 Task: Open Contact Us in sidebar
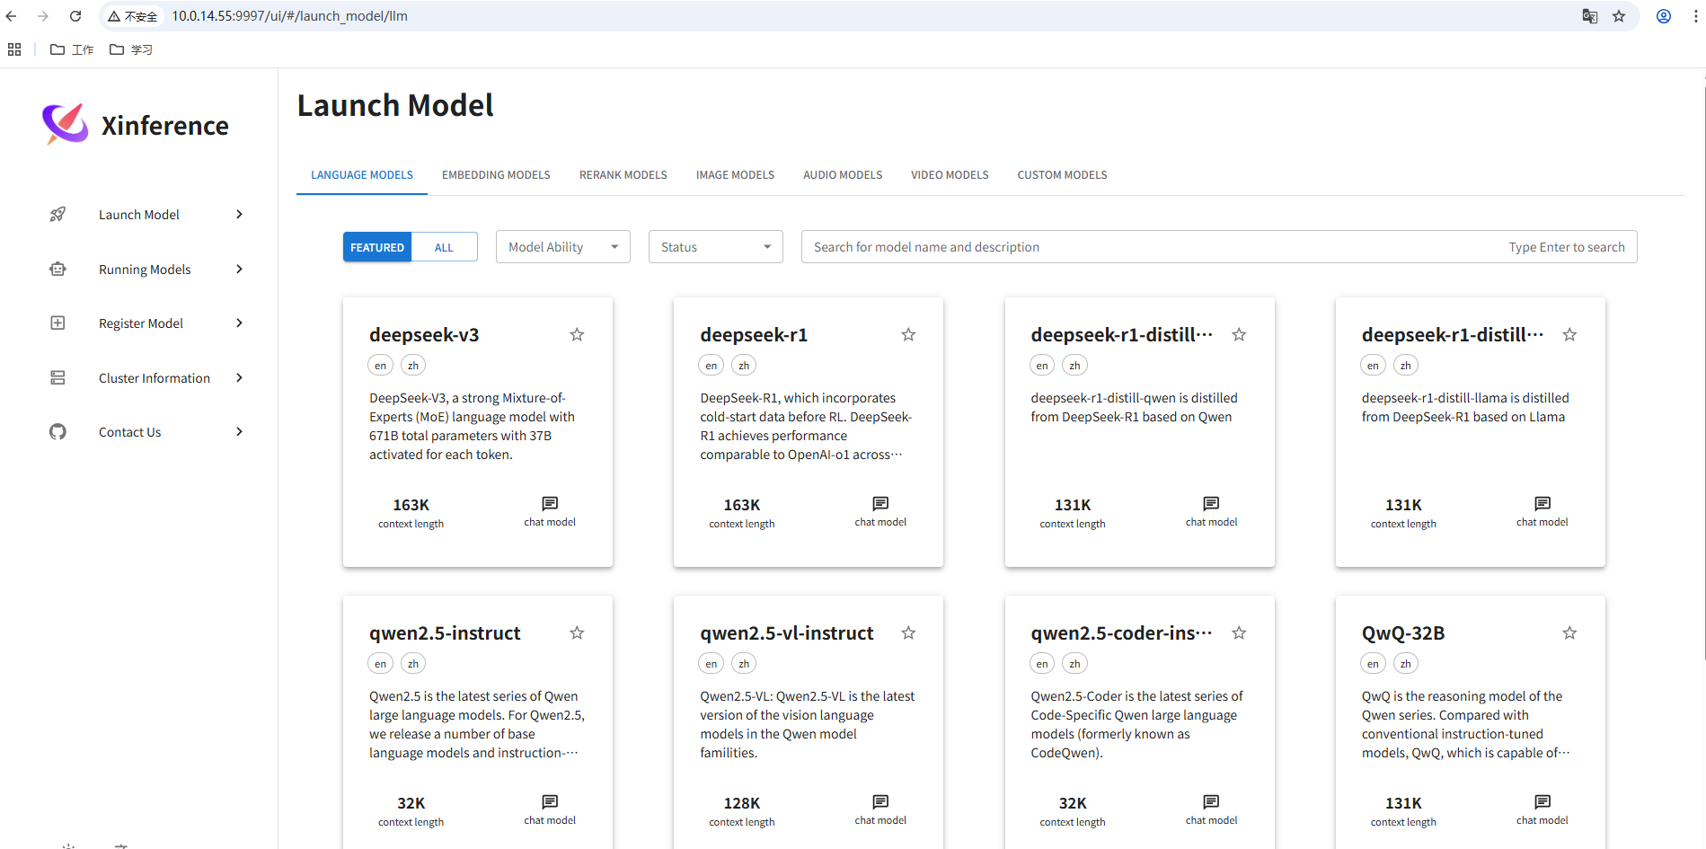130,432
